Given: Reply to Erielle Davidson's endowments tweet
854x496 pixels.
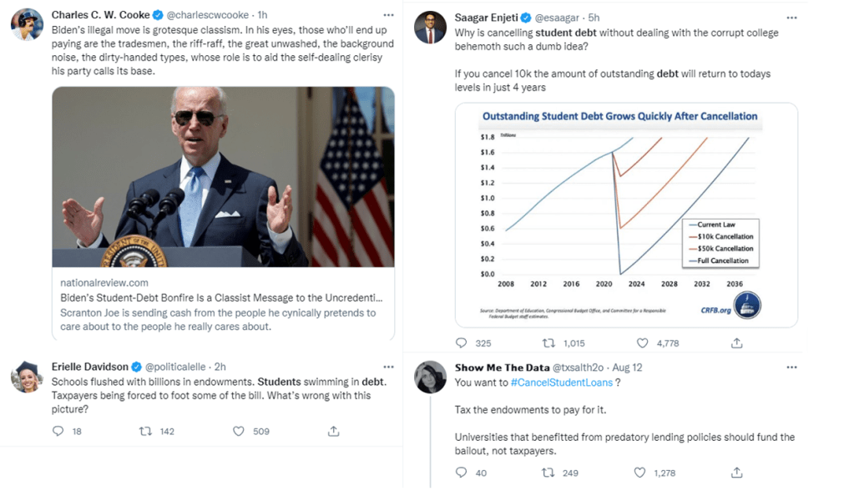Looking at the screenshot, I should [58, 431].
